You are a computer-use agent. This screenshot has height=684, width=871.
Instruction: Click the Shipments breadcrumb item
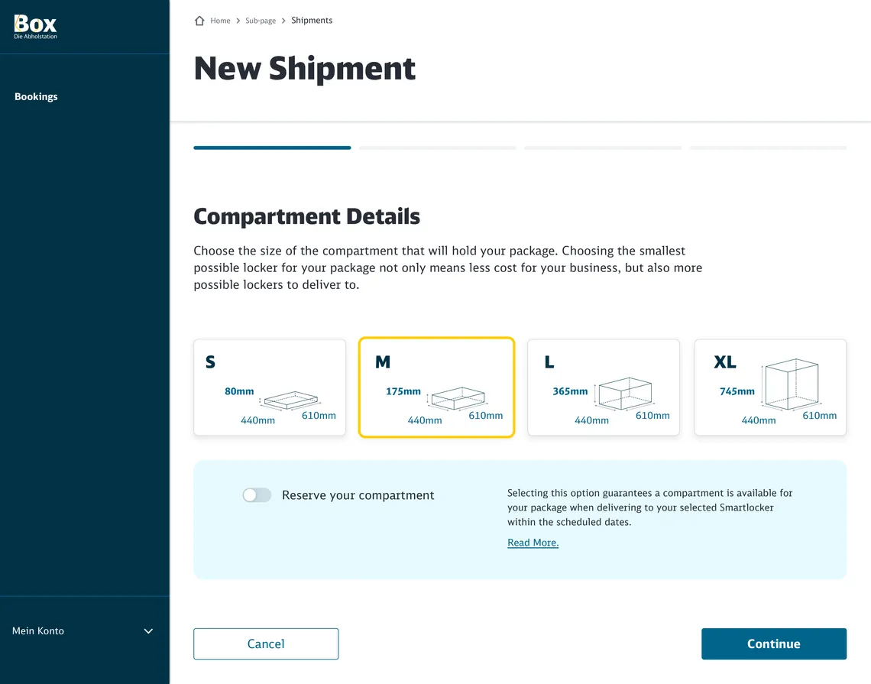pyautogui.click(x=312, y=21)
